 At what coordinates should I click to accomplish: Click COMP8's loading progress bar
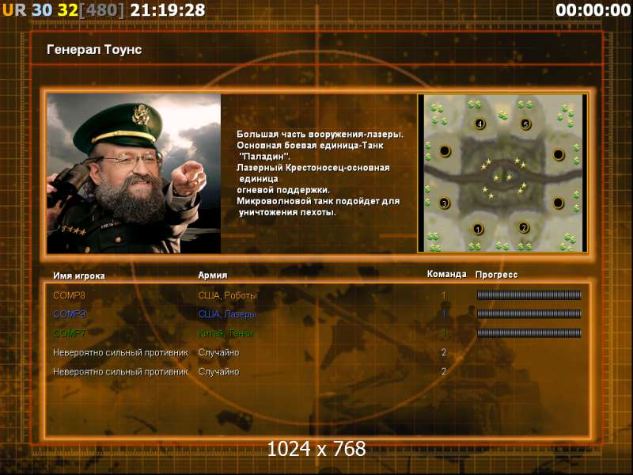[x=529, y=295]
